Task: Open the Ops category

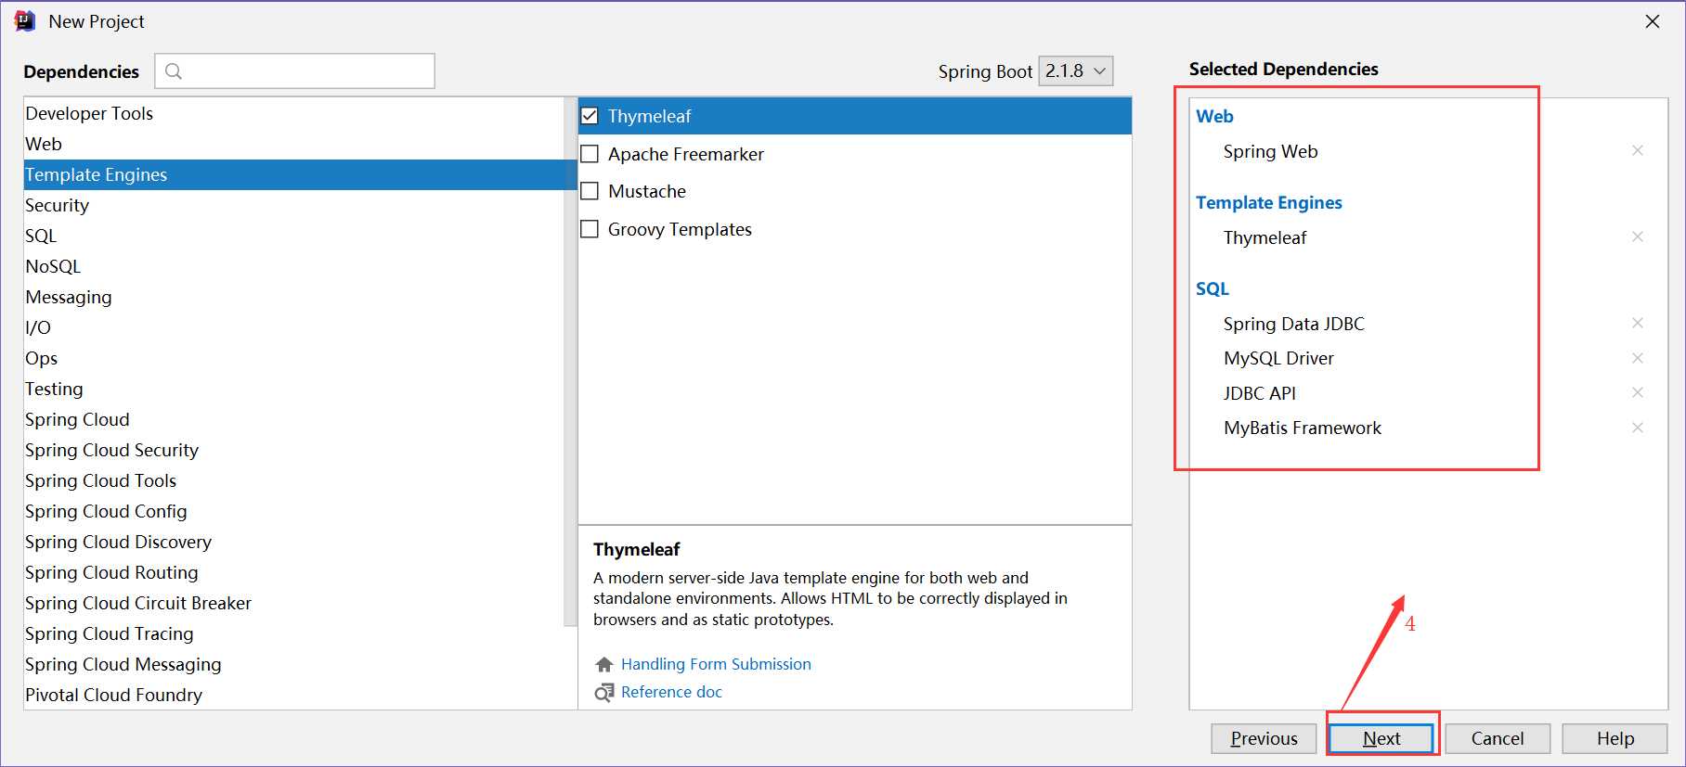Action: (x=293, y=358)
